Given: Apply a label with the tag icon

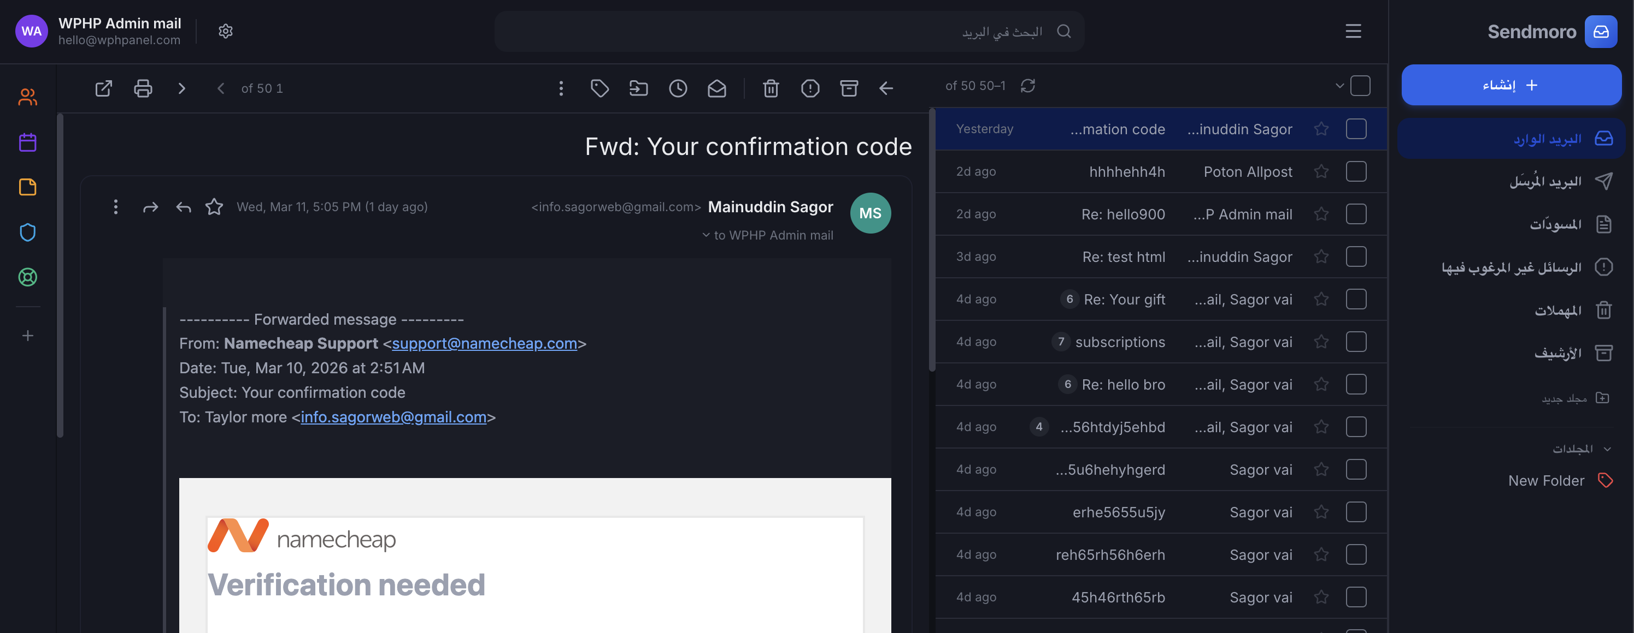Looking at the screenshot, I should tap(599, 88).
